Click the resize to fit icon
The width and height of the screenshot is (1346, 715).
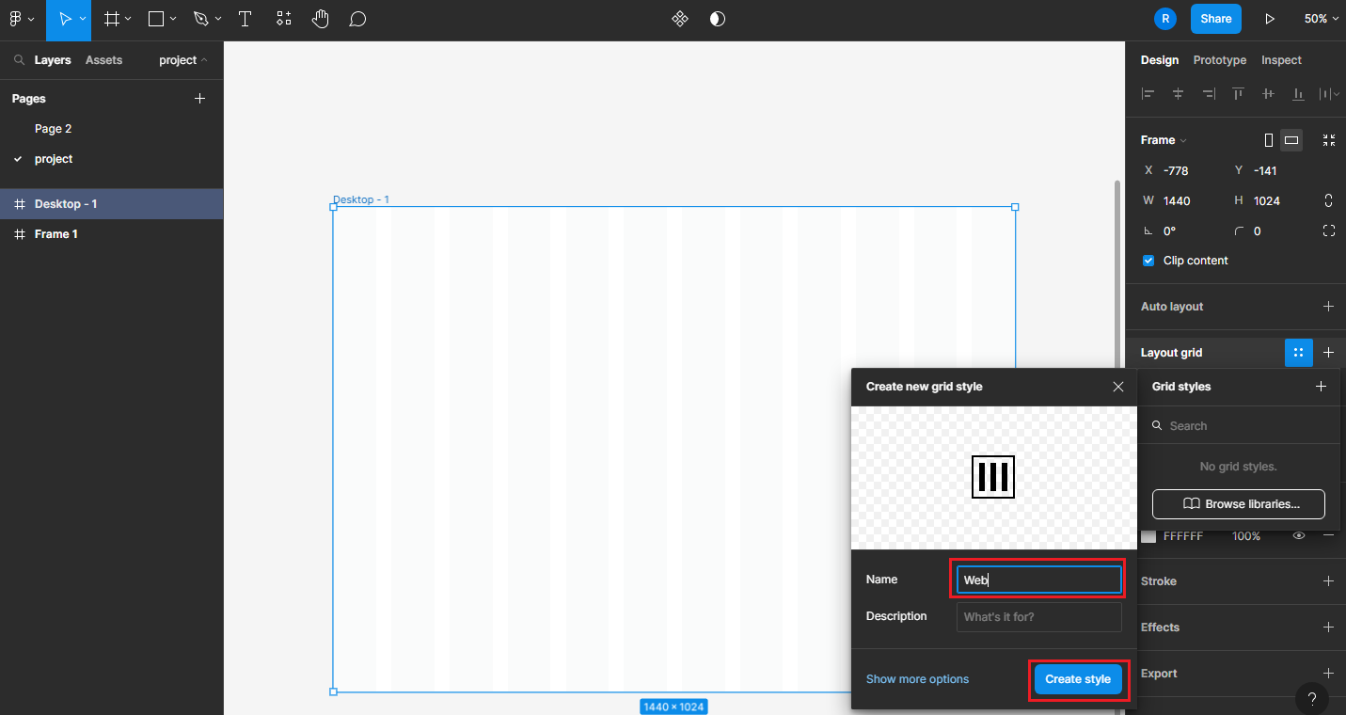click(1328, 140)
